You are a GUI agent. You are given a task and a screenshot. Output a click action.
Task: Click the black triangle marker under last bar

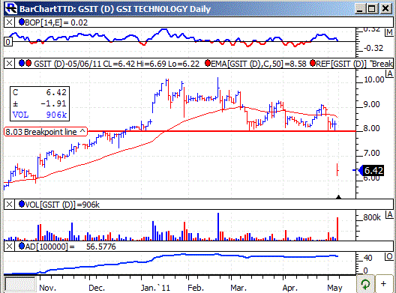pos(339,197)
